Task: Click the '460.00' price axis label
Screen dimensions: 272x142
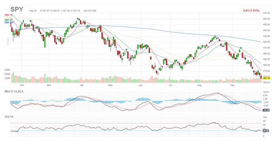Action: point(266,19)
